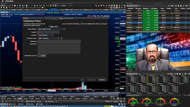Select the 1 день timeframe button
Viewport: 190px width, 107px height.
click(x=70, y=99)
